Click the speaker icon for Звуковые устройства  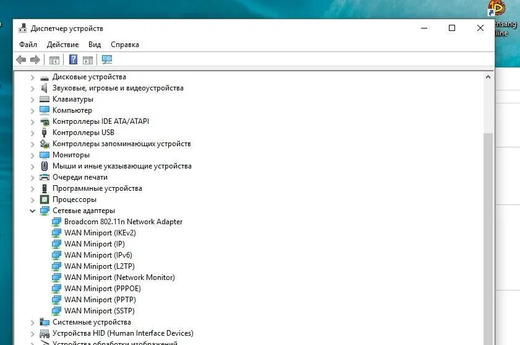(44, 88)
